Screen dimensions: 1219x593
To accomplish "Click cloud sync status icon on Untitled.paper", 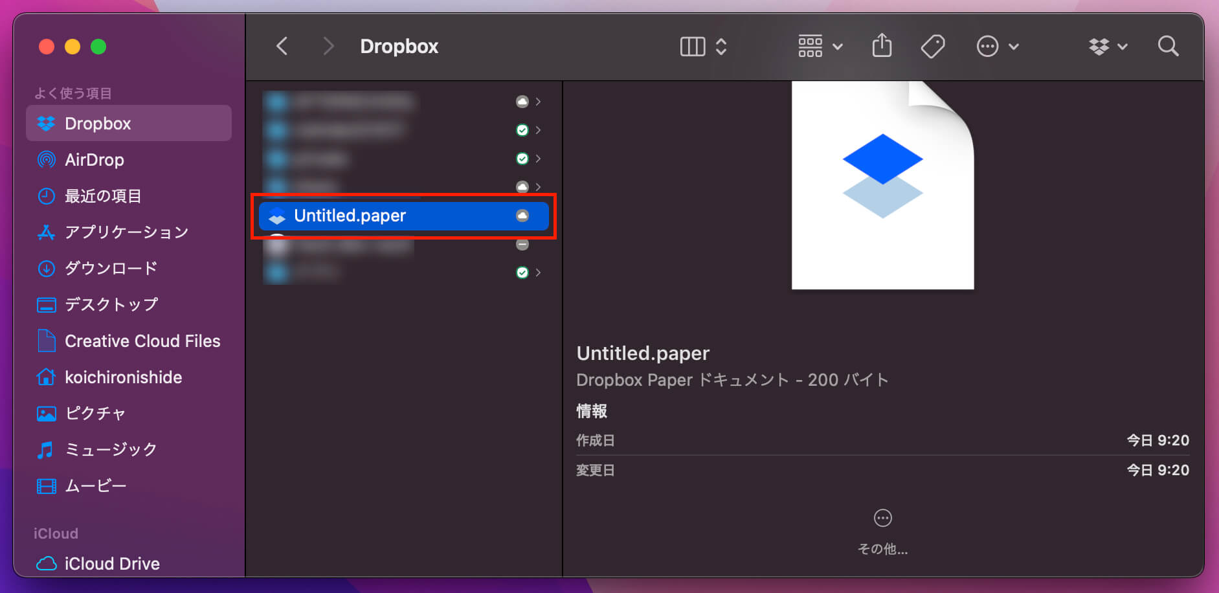I will pos(522,216).
